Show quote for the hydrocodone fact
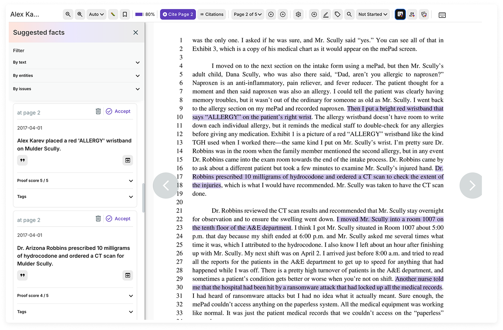 23,275
